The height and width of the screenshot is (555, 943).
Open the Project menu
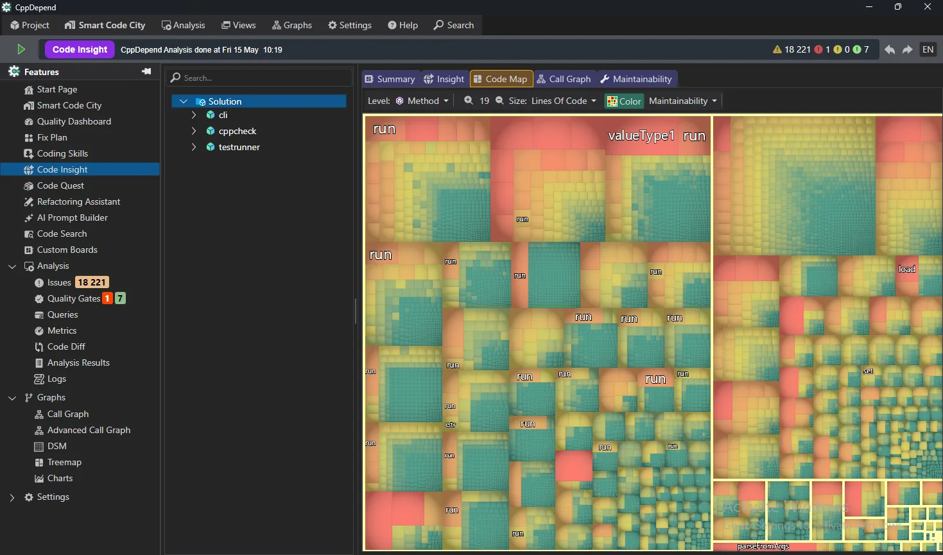coord(30,25)
